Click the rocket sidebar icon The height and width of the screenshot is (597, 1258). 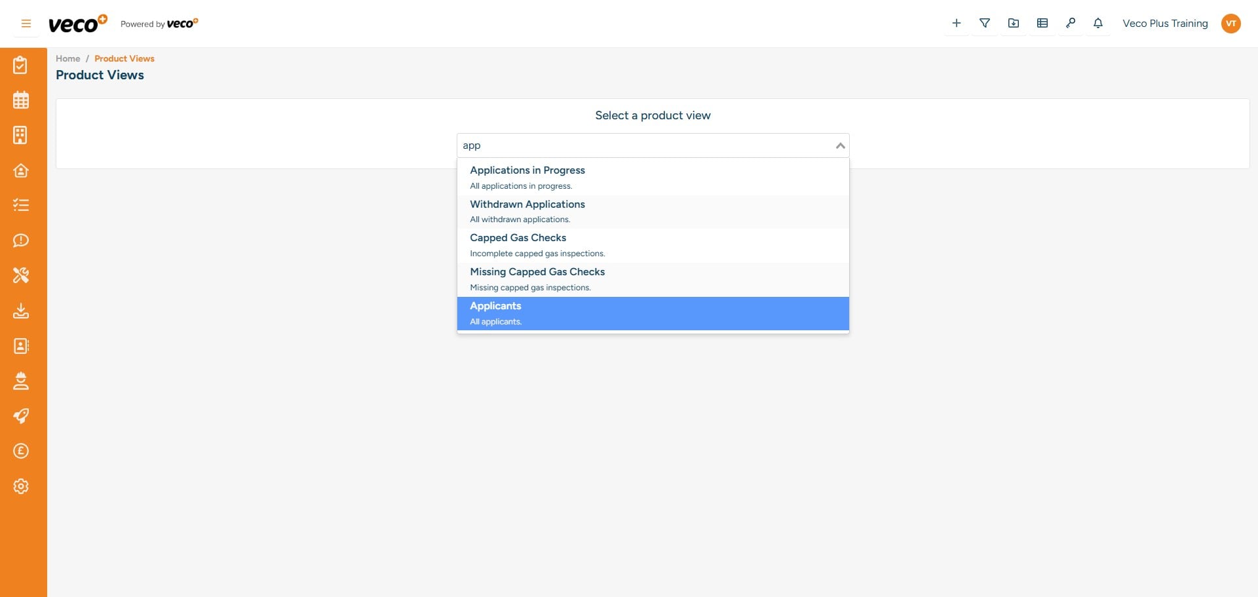point(21,416)
